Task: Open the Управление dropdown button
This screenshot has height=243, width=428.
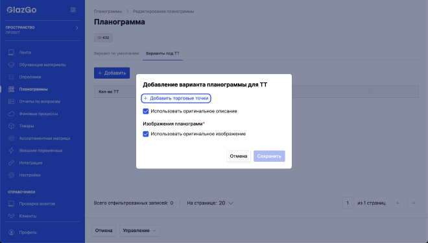Action: coord(139,231)
